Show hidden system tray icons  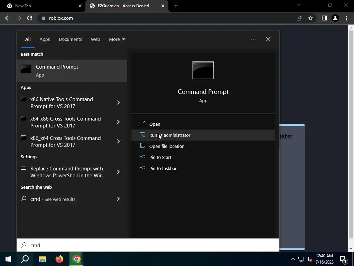click(x=292, y=259)
